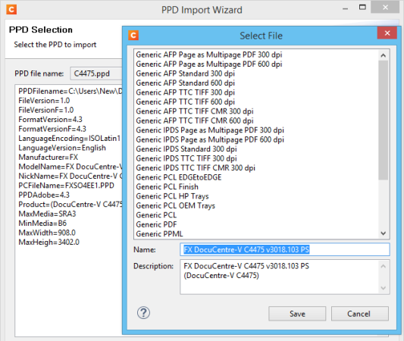The width and height of the screenshot is (404, 341).
Task: Select the plain Generic PCL entry
Action: [x=156, y=215]
